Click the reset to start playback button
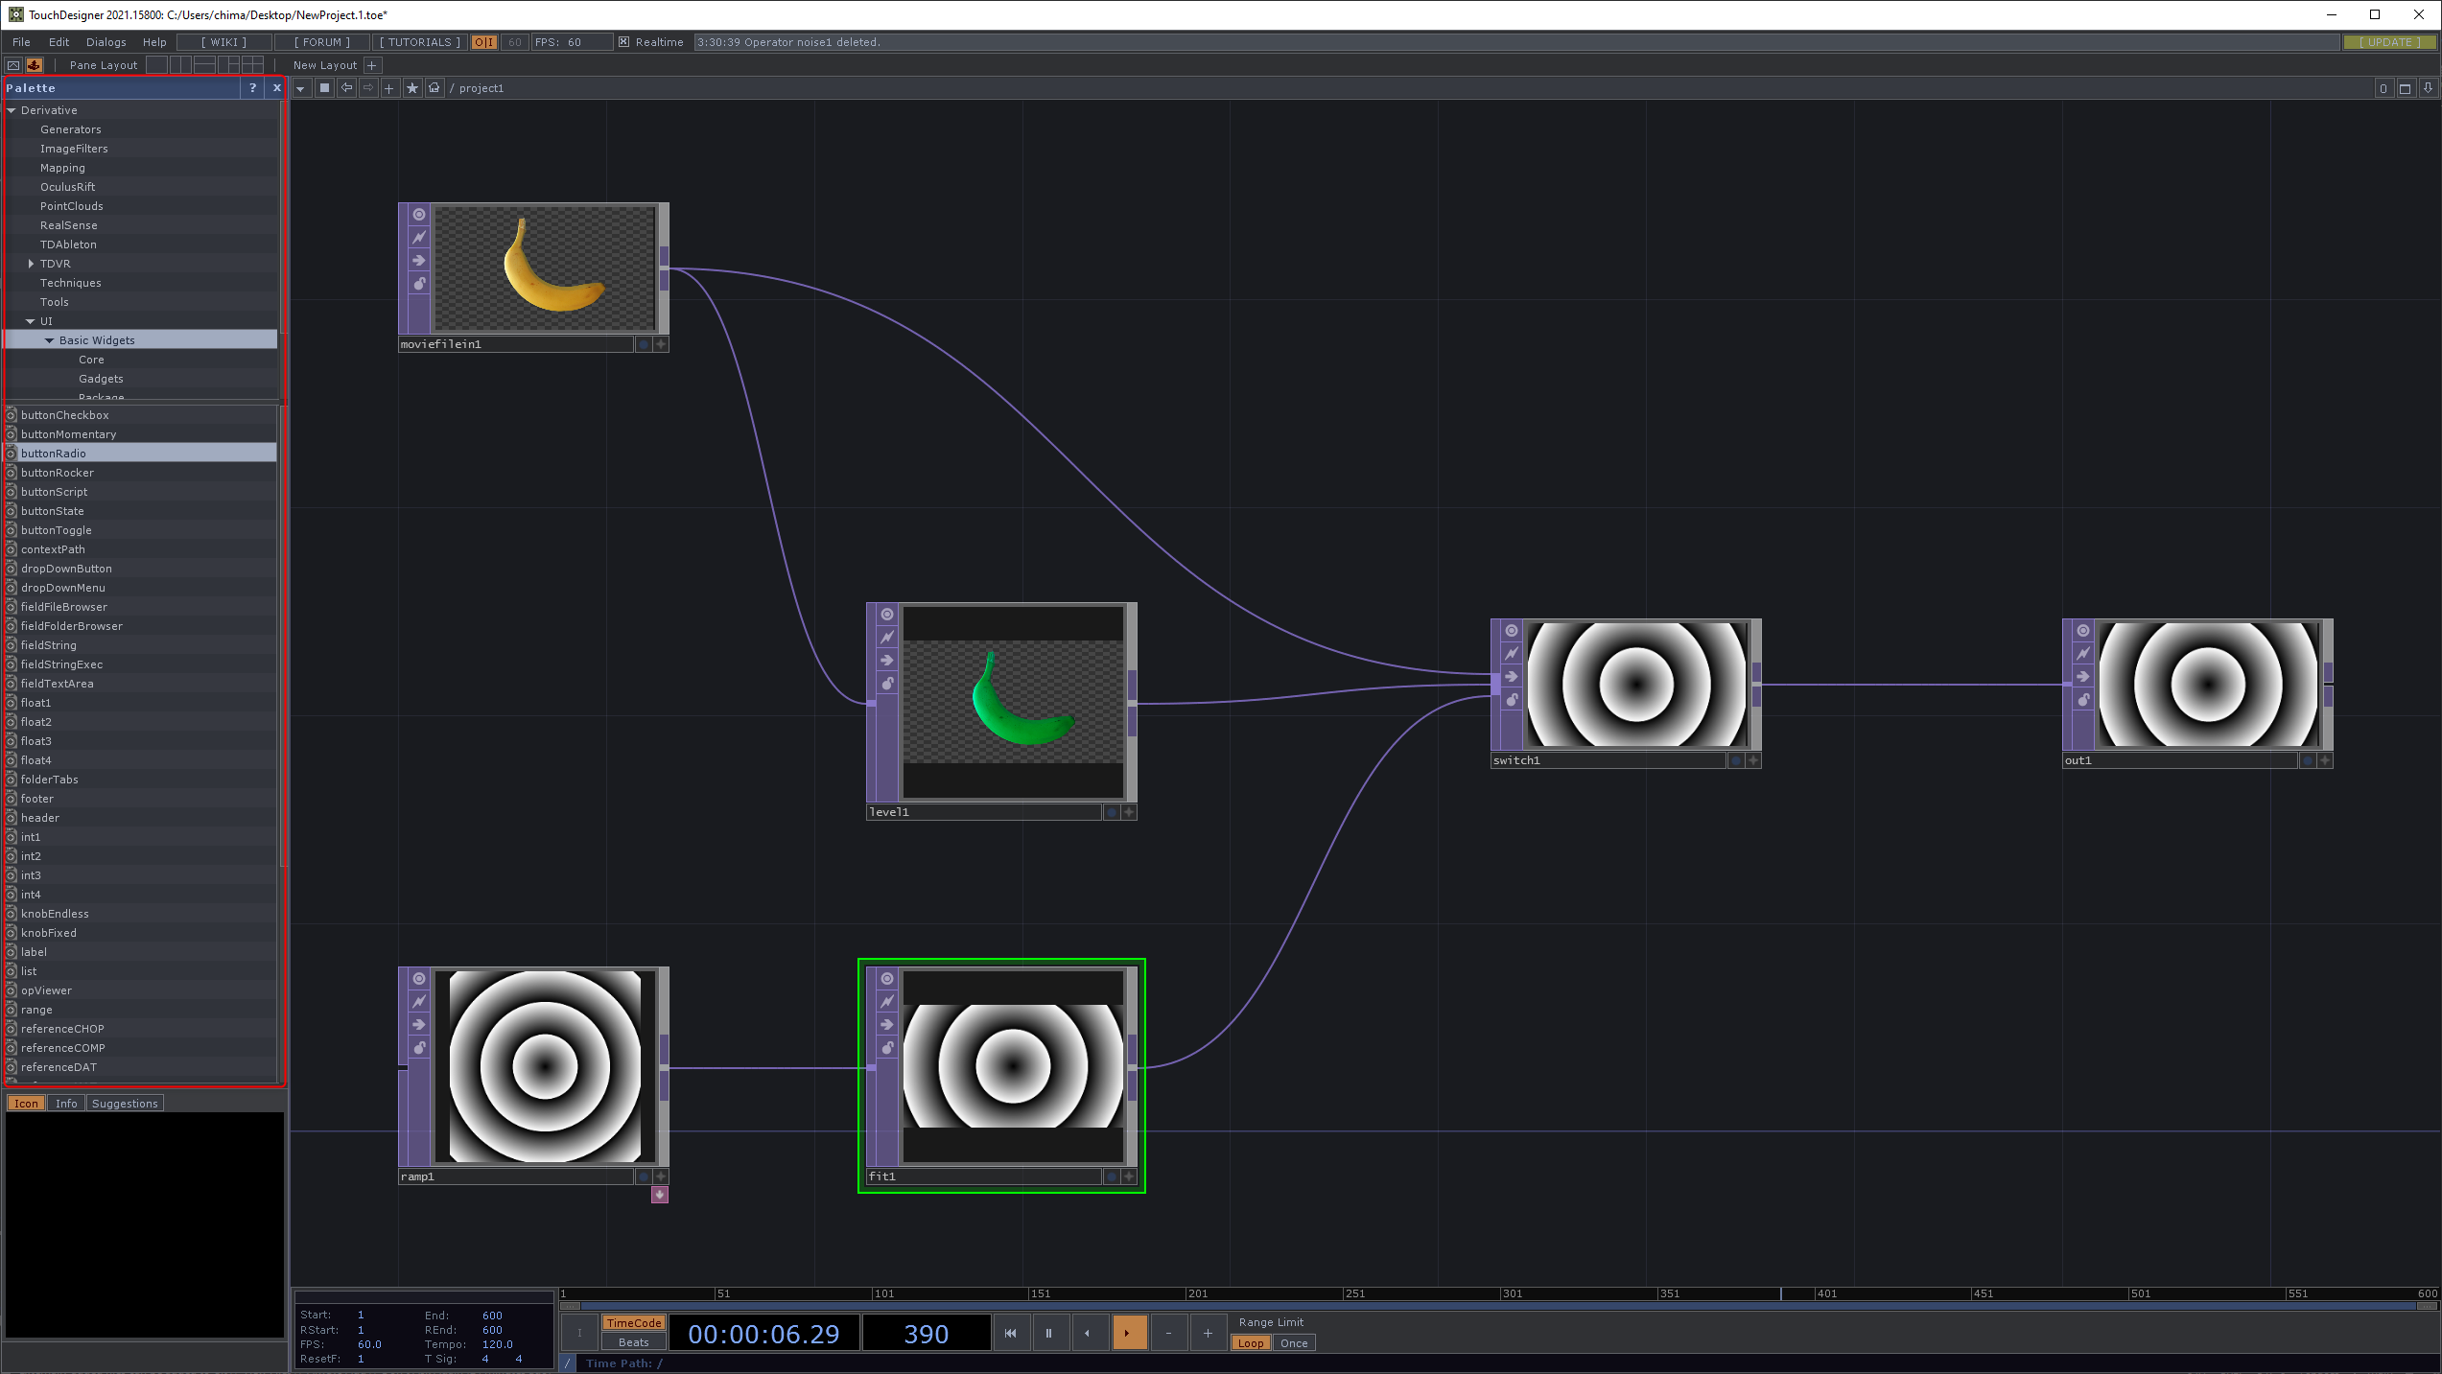The image size is (2442, 1374). click(1010, 1333)
